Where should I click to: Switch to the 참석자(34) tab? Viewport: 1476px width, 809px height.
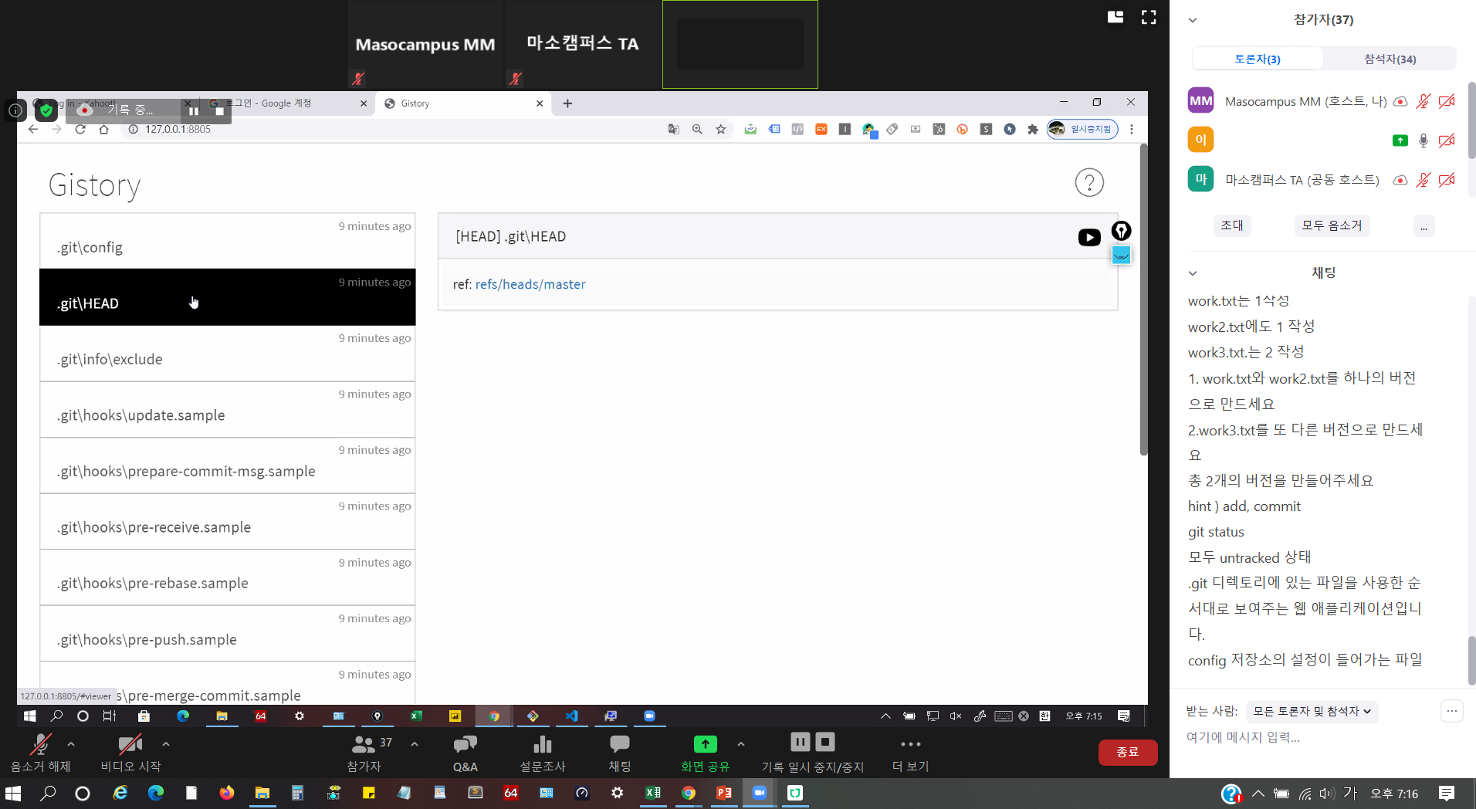coord(1390,59)
